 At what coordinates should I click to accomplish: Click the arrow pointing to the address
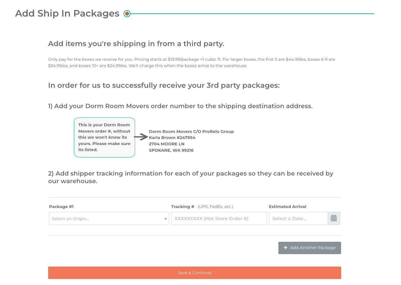[x=141, y=137]
